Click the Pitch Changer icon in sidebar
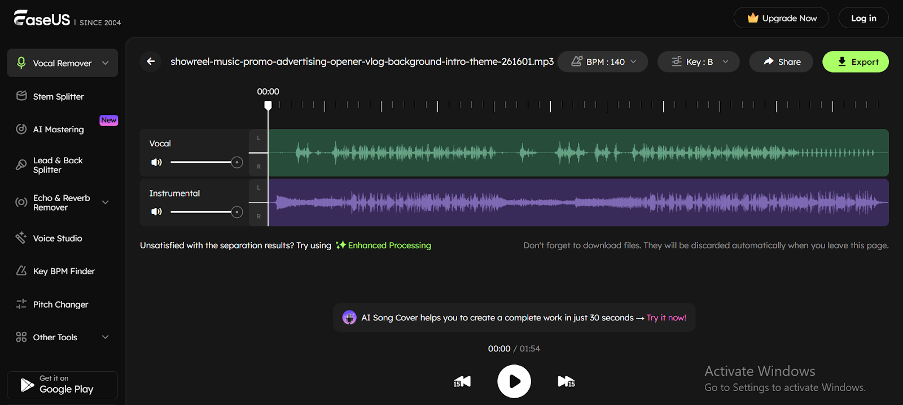 coord(21,304)
